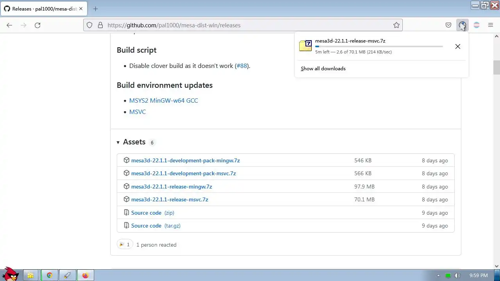
Task: Show hidden system tray icons arrow
Action: [x=438, y=276]
